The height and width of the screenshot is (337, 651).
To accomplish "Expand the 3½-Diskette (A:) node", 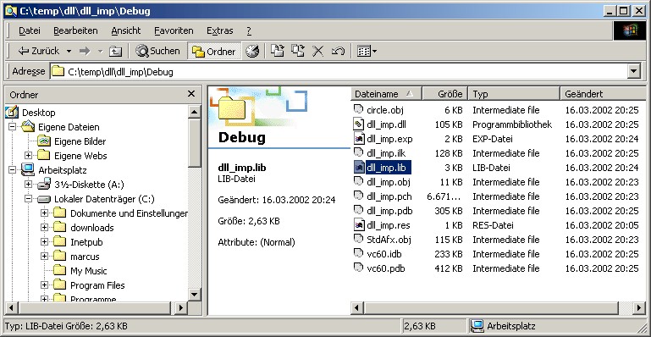I will (x=28, y=185).
